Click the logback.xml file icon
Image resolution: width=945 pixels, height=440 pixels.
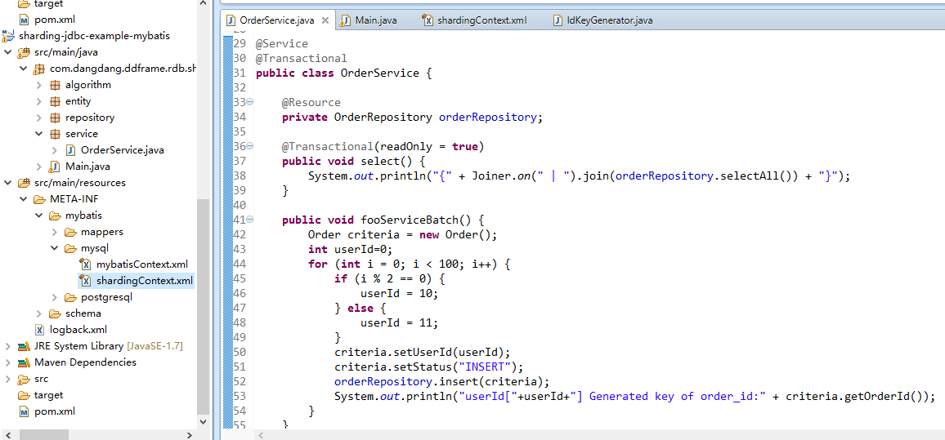coord(39,329)
